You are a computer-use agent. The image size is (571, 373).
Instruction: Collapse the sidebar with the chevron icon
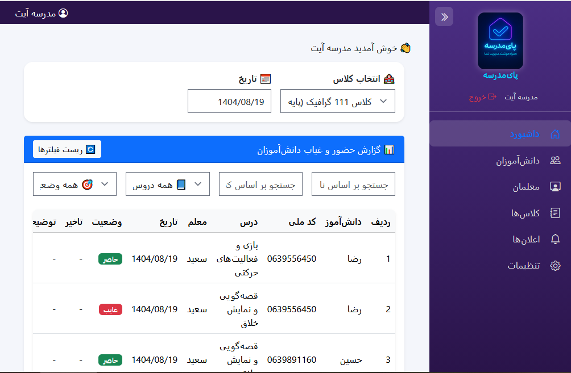(x=444, y=16)
